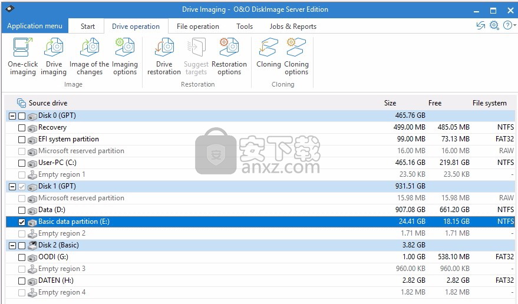Click the Source drive column header
Image resolution: width=518 pixels, height=304 pixels.
tap(48, 103)
